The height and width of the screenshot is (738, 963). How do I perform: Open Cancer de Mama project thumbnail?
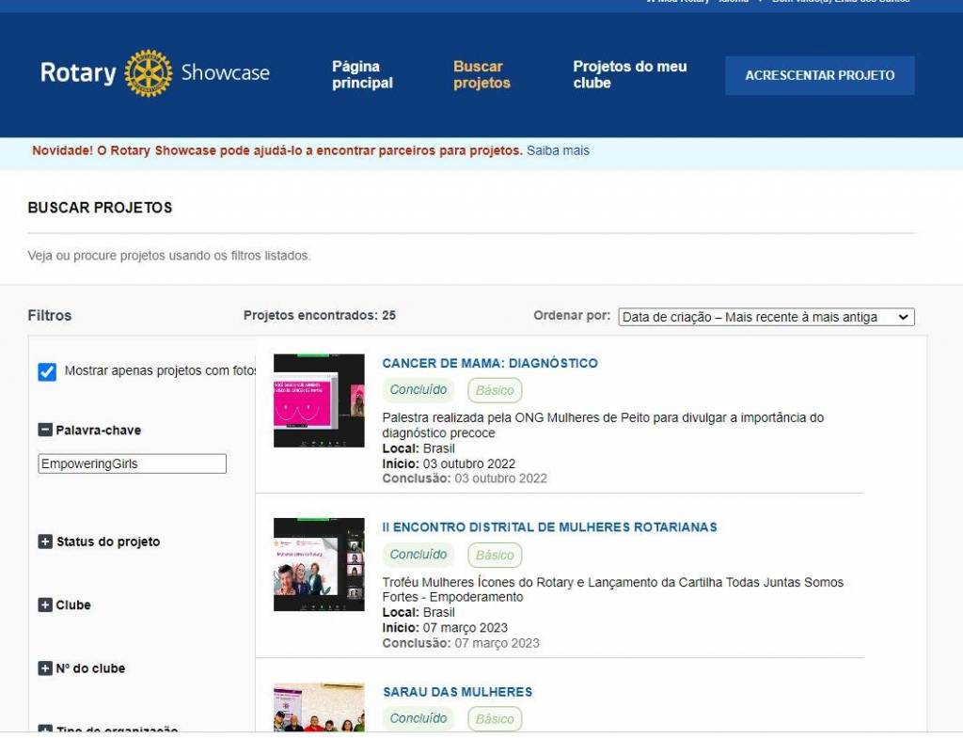(x=319, y=400)
